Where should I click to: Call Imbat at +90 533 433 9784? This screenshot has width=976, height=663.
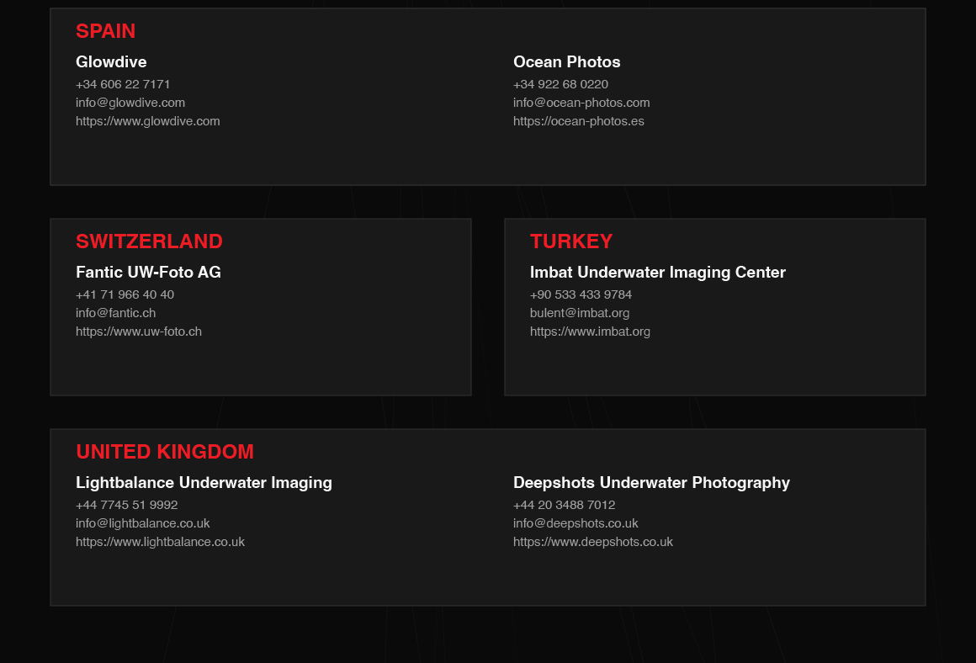pyautogui.click(x=581, y=294)
